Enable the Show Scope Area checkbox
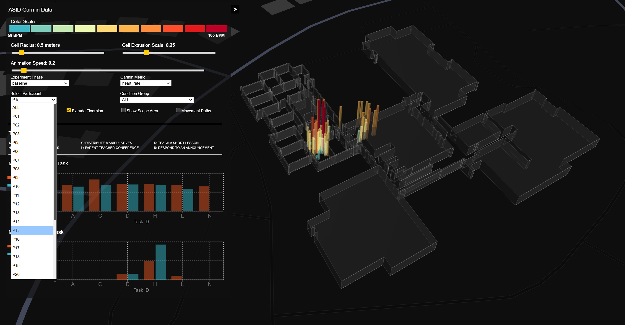This screenshot has width=625, height=325. 123,110
